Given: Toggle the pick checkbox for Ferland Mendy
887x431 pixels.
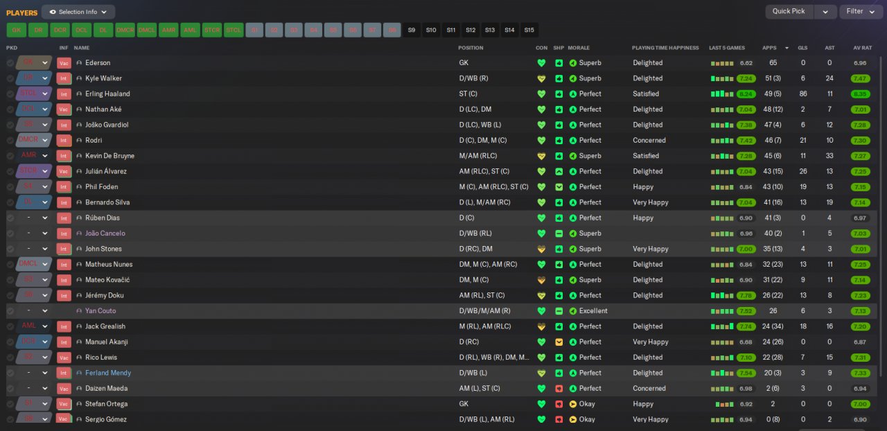Looking at the screenshot, I should (10, 373).
